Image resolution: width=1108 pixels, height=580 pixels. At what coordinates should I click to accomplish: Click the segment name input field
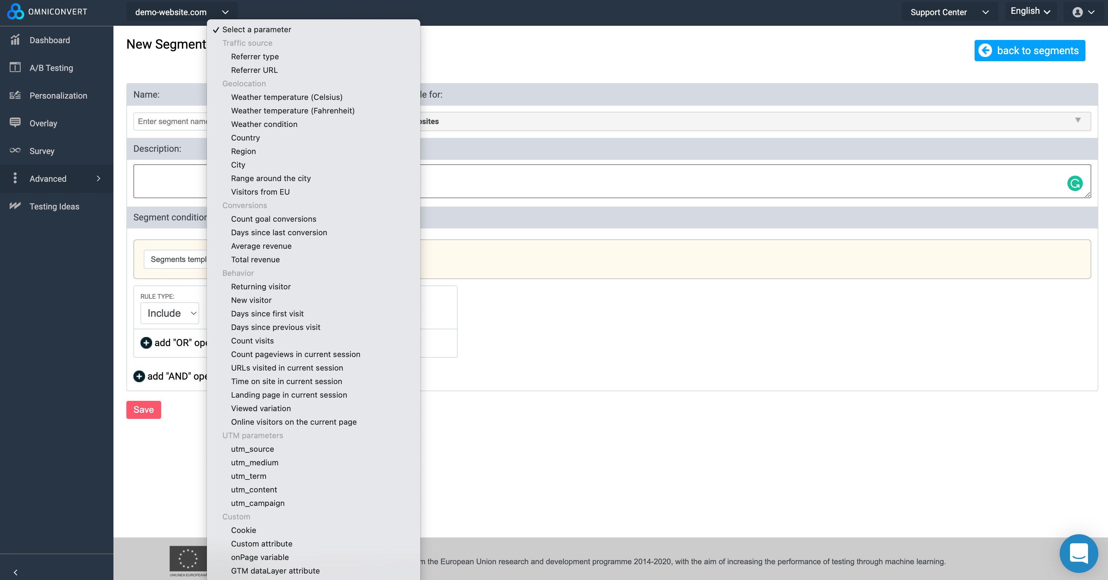[171, 121]
